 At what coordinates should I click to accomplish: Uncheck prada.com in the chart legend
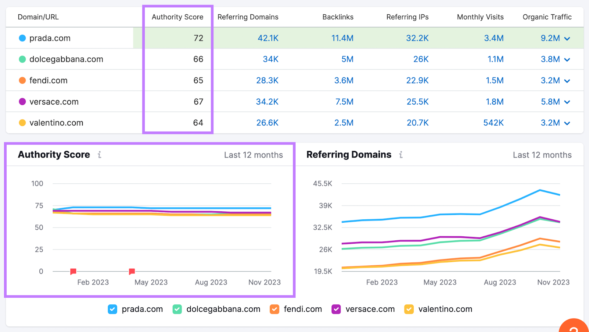click(112, 309)
